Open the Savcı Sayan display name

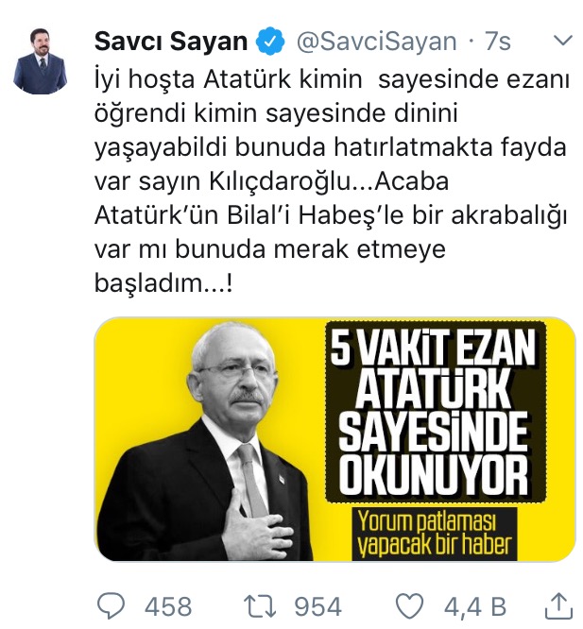(171, 42)
